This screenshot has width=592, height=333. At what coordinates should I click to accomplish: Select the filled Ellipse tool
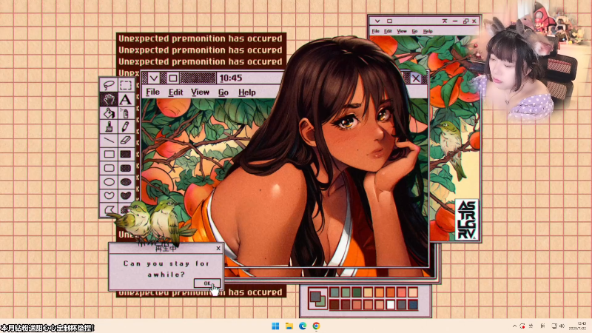click(126, 182)
